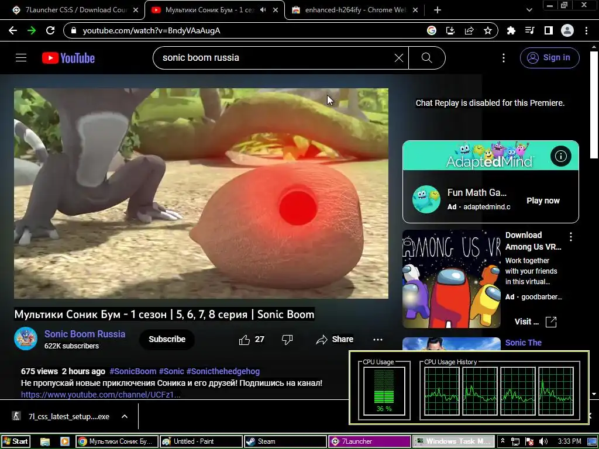Image resolution: width=599 pixels, height=449 pixels.
Task: Open the #Sonicthehedgehog hashtag
Action: pos(223,371)
